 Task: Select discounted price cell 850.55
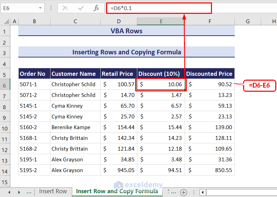pos(210,170)
